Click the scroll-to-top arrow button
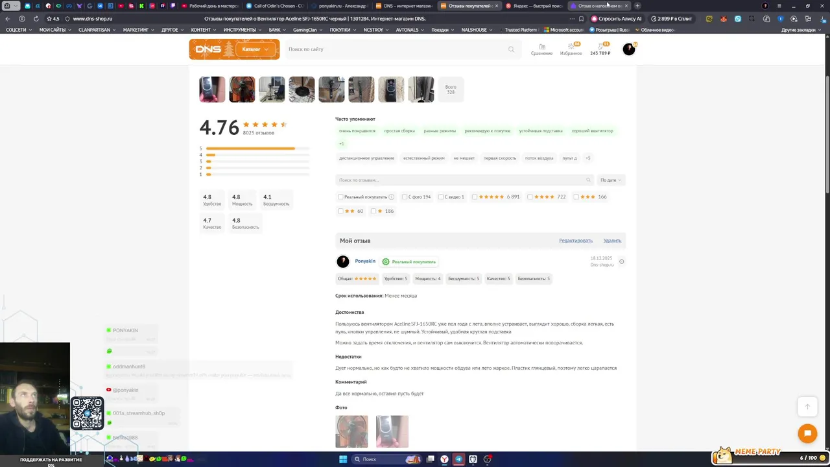Screen dimensions: 830x467 pos(807,407)
